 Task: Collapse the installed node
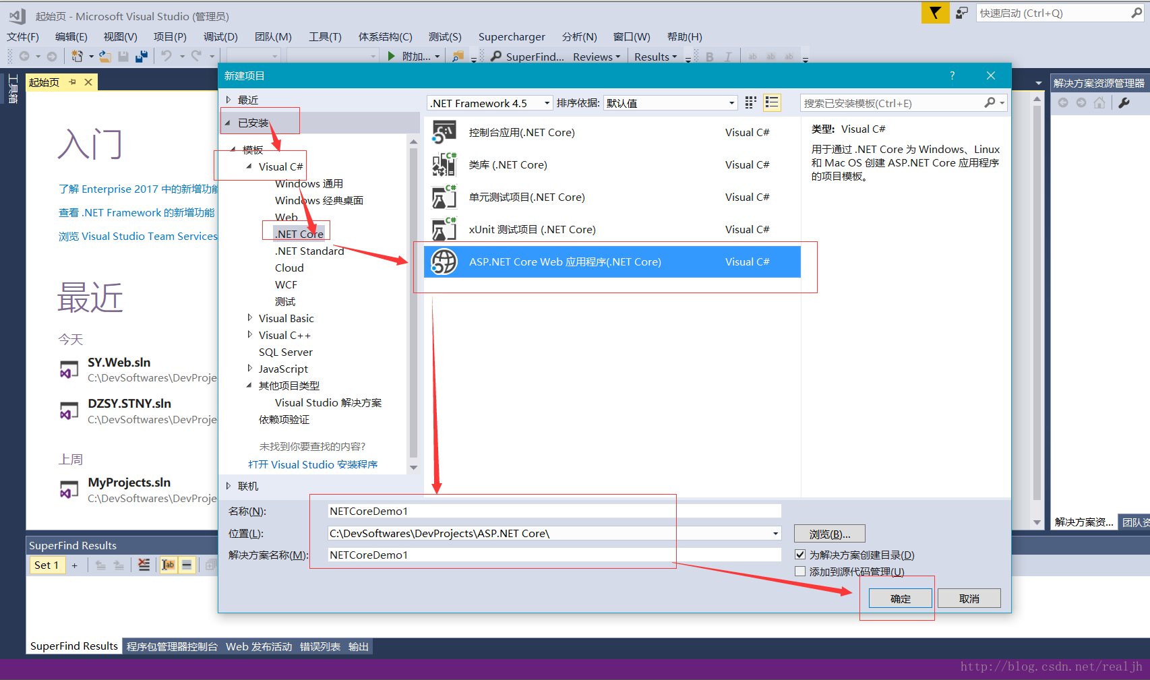coord(228,123)
